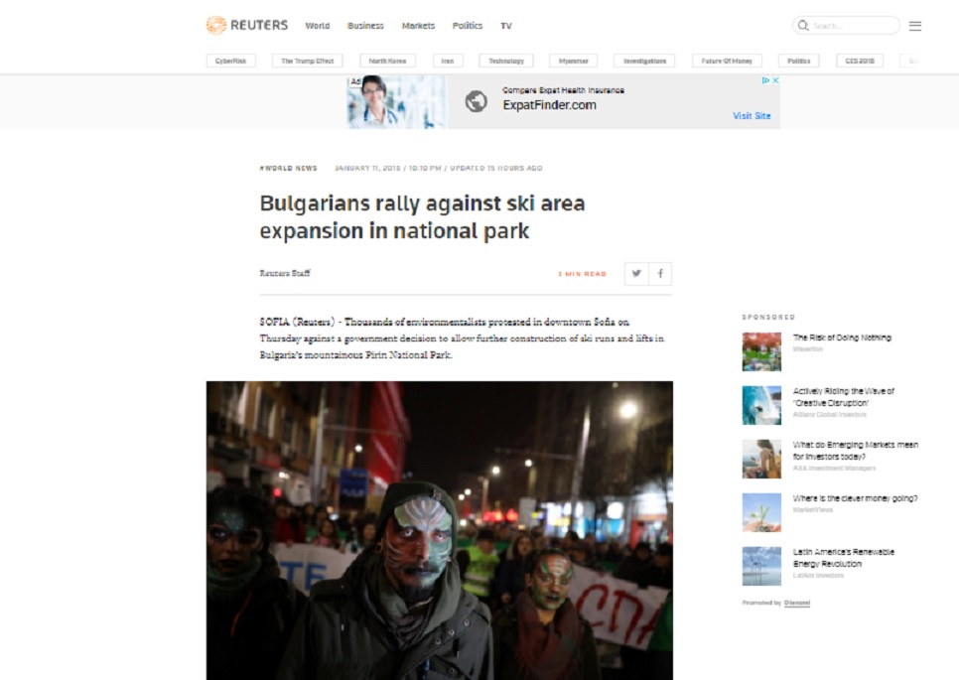
Task: Click the #WORLD NEWS category link
Action: click(289, 168)
